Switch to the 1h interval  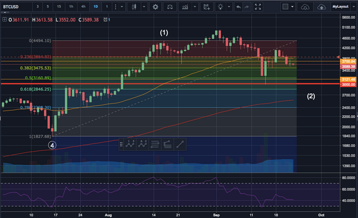coord(71,7)
